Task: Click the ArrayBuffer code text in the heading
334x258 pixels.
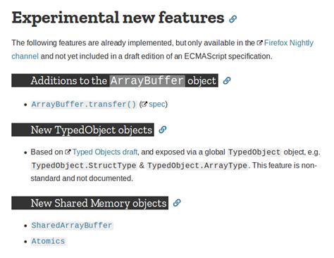Action: pos(147,80)
